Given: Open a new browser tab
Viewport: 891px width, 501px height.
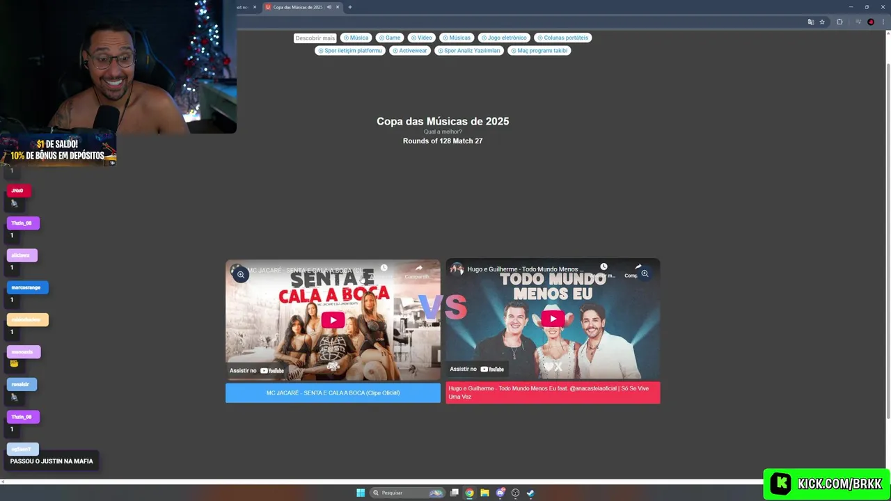Looking at the screenshot, I should tap(350, 7).
